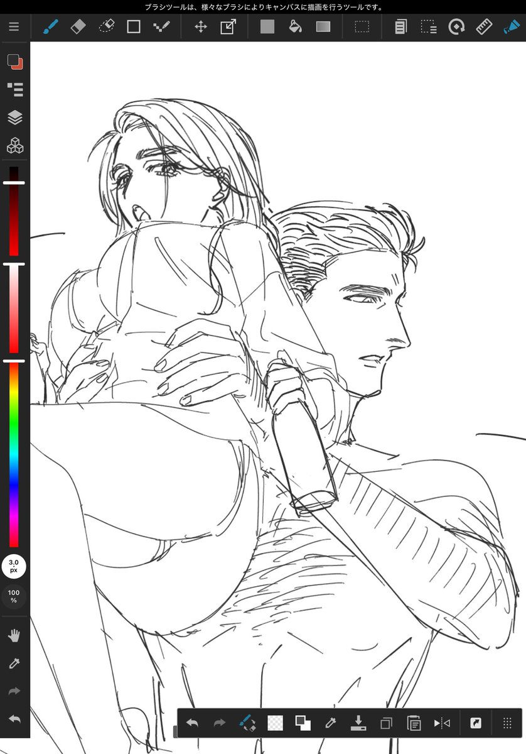526x754 pixels.
Task: Tap the brush tool Japanese help text
Action: (x=264, y=8)
